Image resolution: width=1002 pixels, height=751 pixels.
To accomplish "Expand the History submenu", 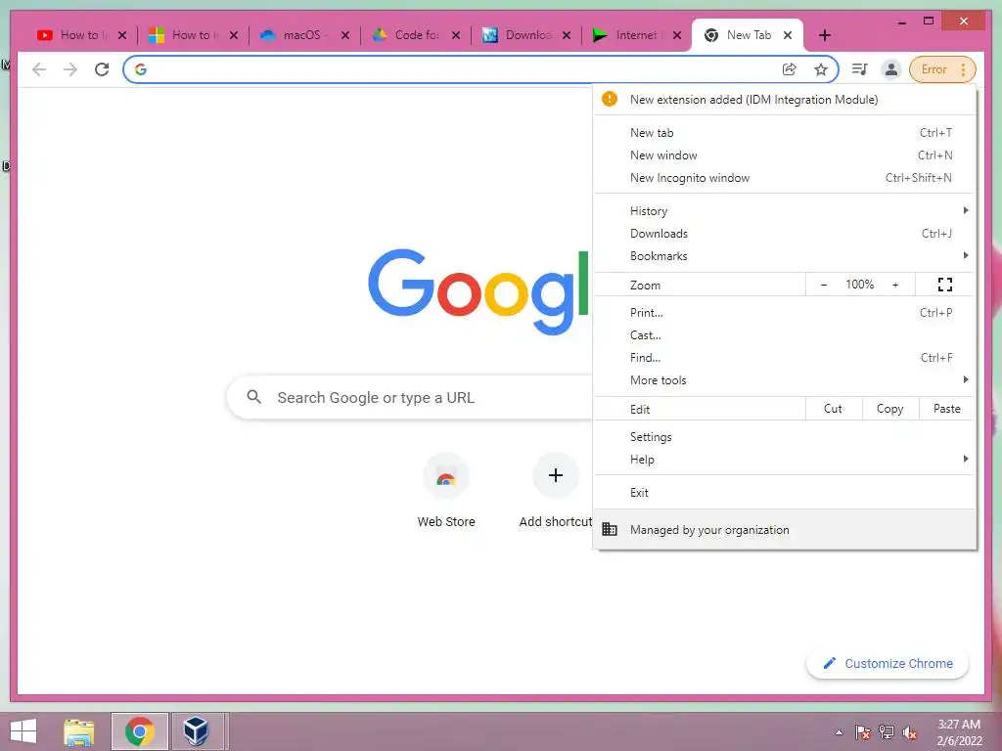I will (x=785, y=211).
